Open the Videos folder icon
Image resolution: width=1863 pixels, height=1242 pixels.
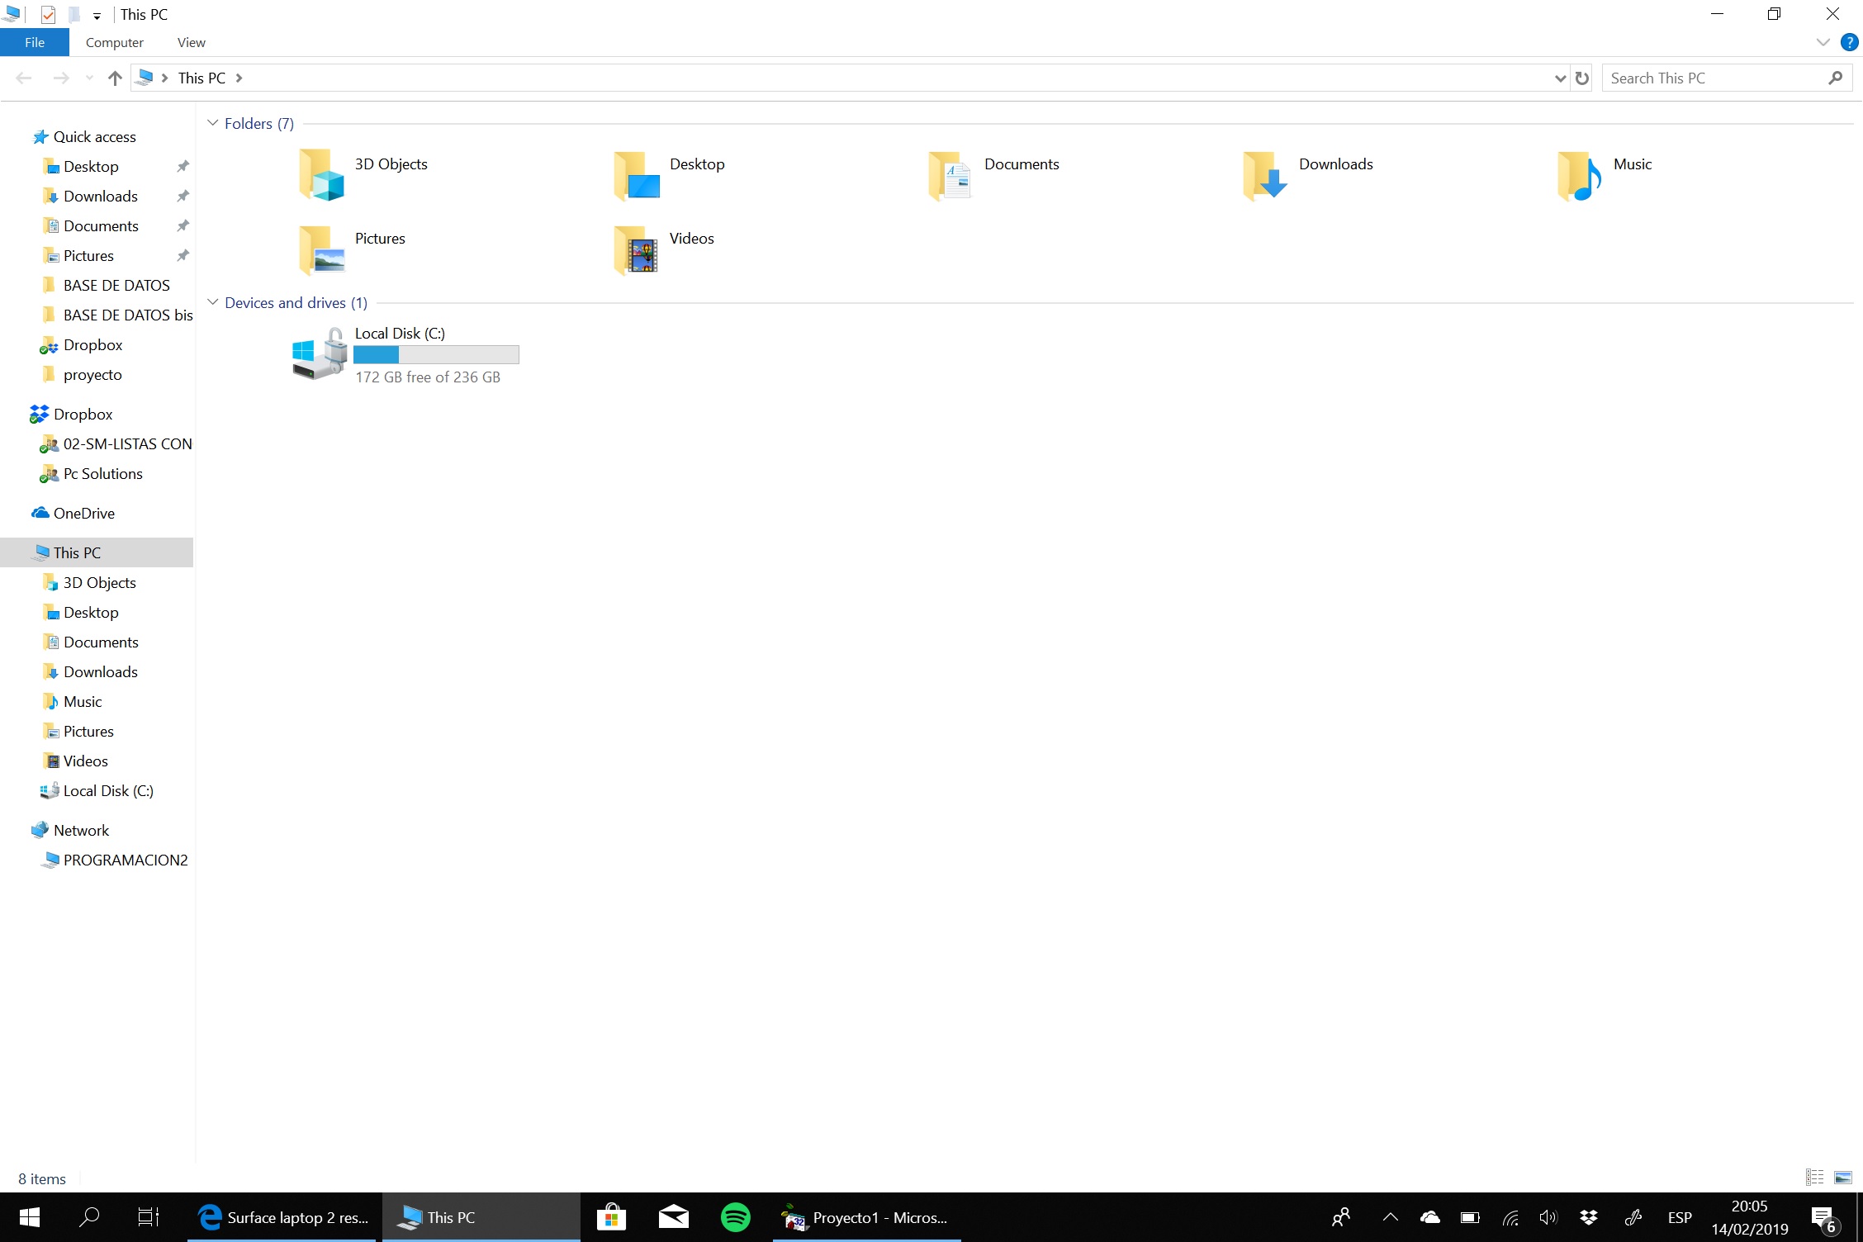coord(636,249)
